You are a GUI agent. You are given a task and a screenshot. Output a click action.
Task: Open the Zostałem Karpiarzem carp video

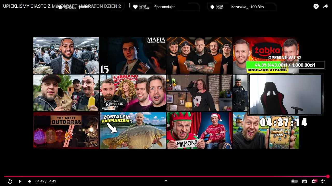[x=133, y=130]
